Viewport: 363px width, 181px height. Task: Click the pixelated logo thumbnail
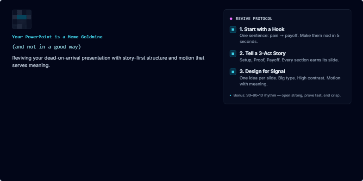click(22, 19)
